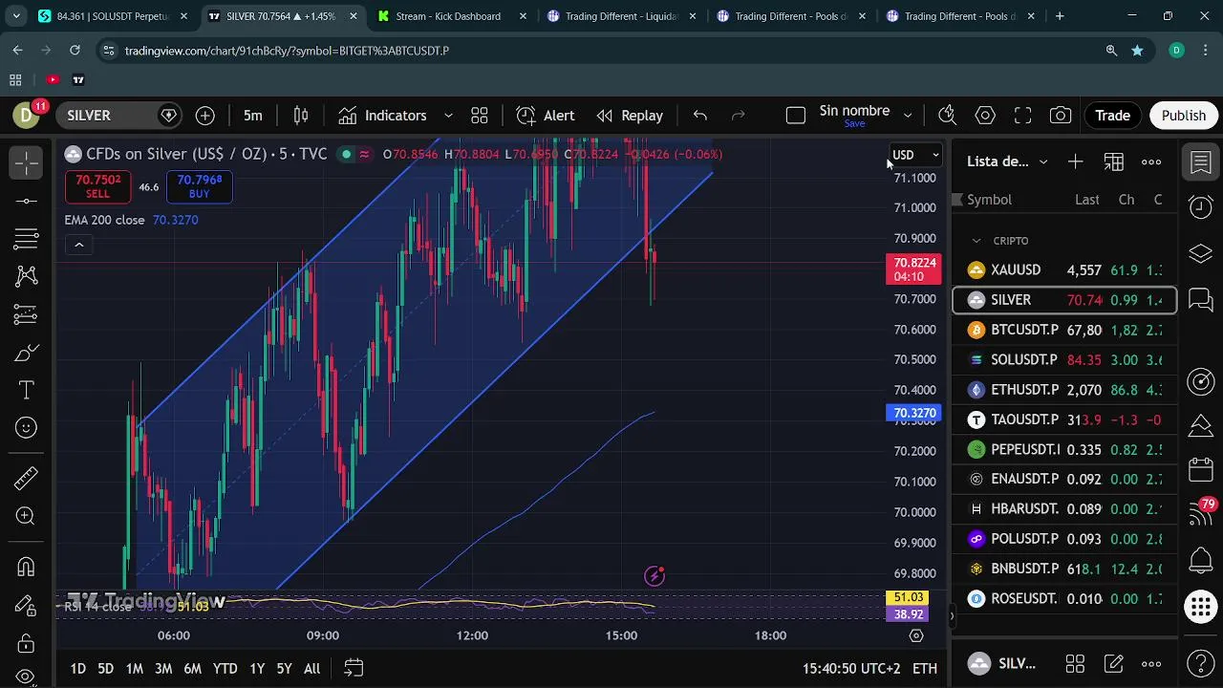Expand the Sin nombre layout menu arrow
This screenshot has height=688, width=1223.
[x=908, y=116]
